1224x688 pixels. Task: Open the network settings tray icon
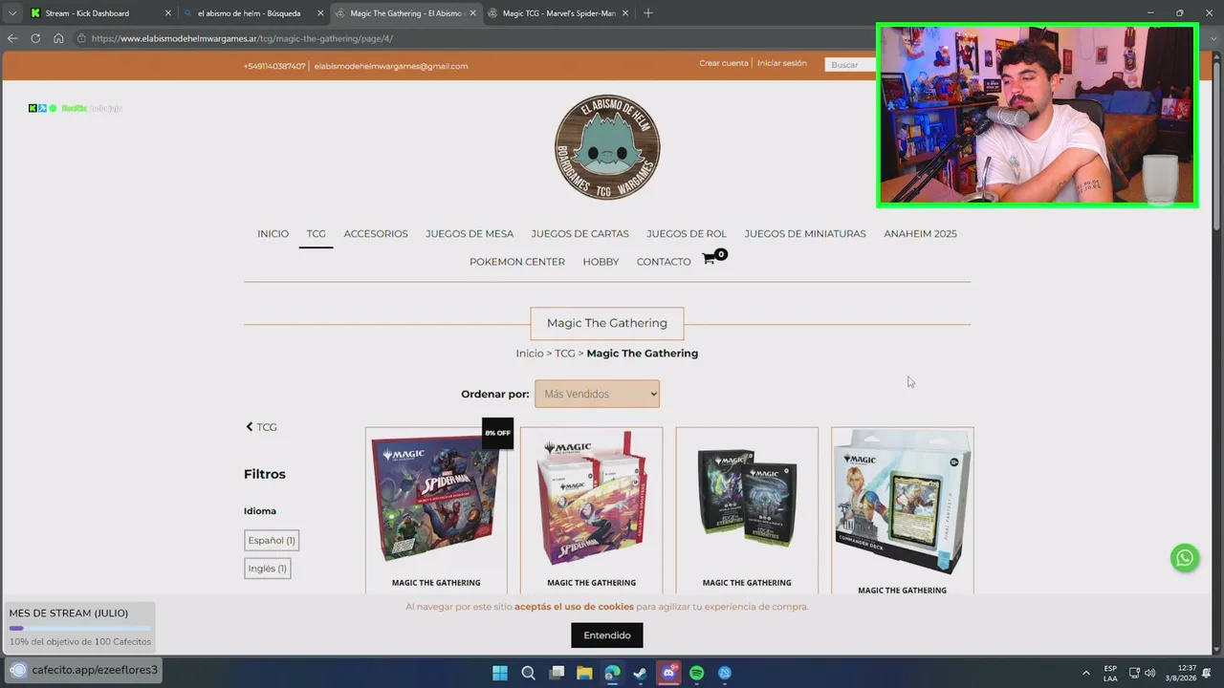point(1134,673)
